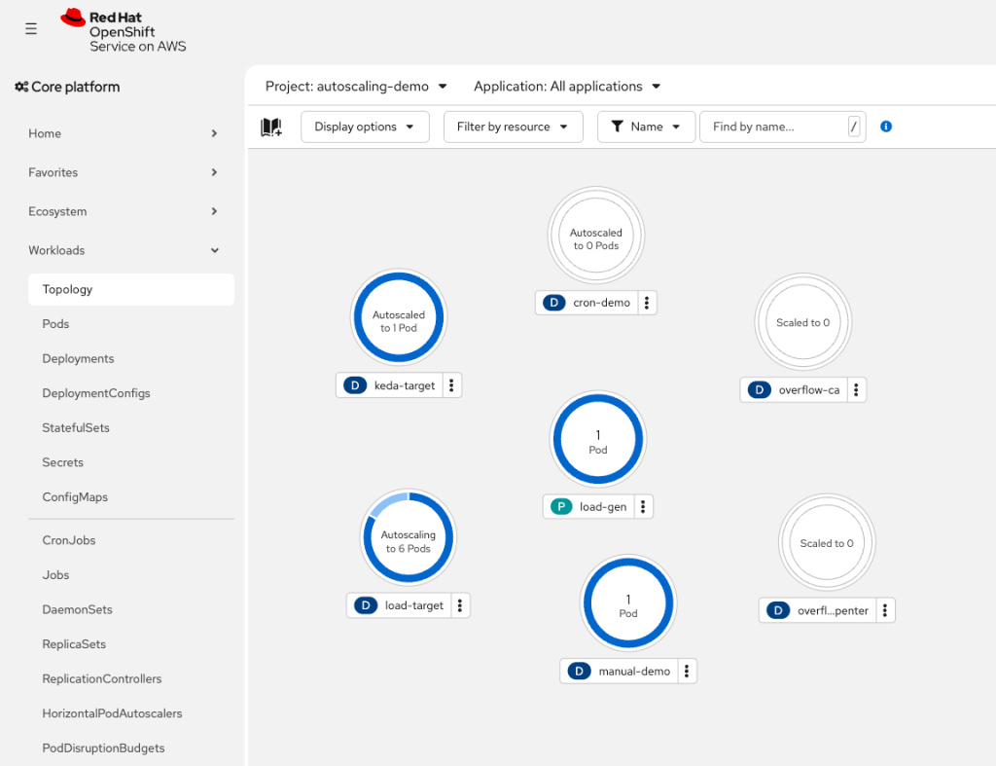Select the cron-demo node circle
Viewport: 996px width, 766px height.
click(x=596, y=236)
